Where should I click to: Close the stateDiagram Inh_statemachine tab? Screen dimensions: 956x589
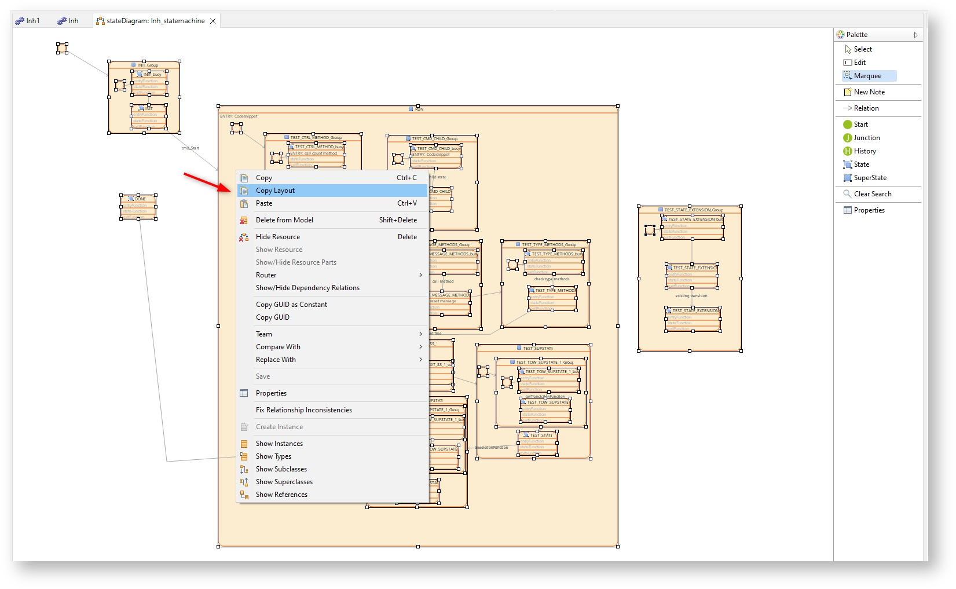point(213,21)
